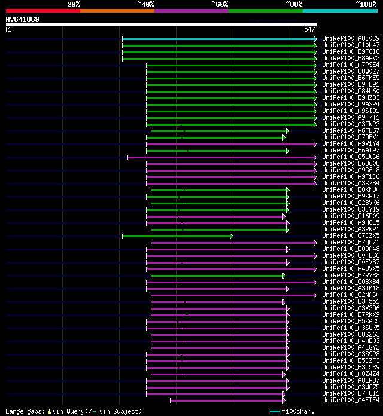Click UniRef100_B3T551 label
Screen dimensions: 383x416
pos(351,302)
